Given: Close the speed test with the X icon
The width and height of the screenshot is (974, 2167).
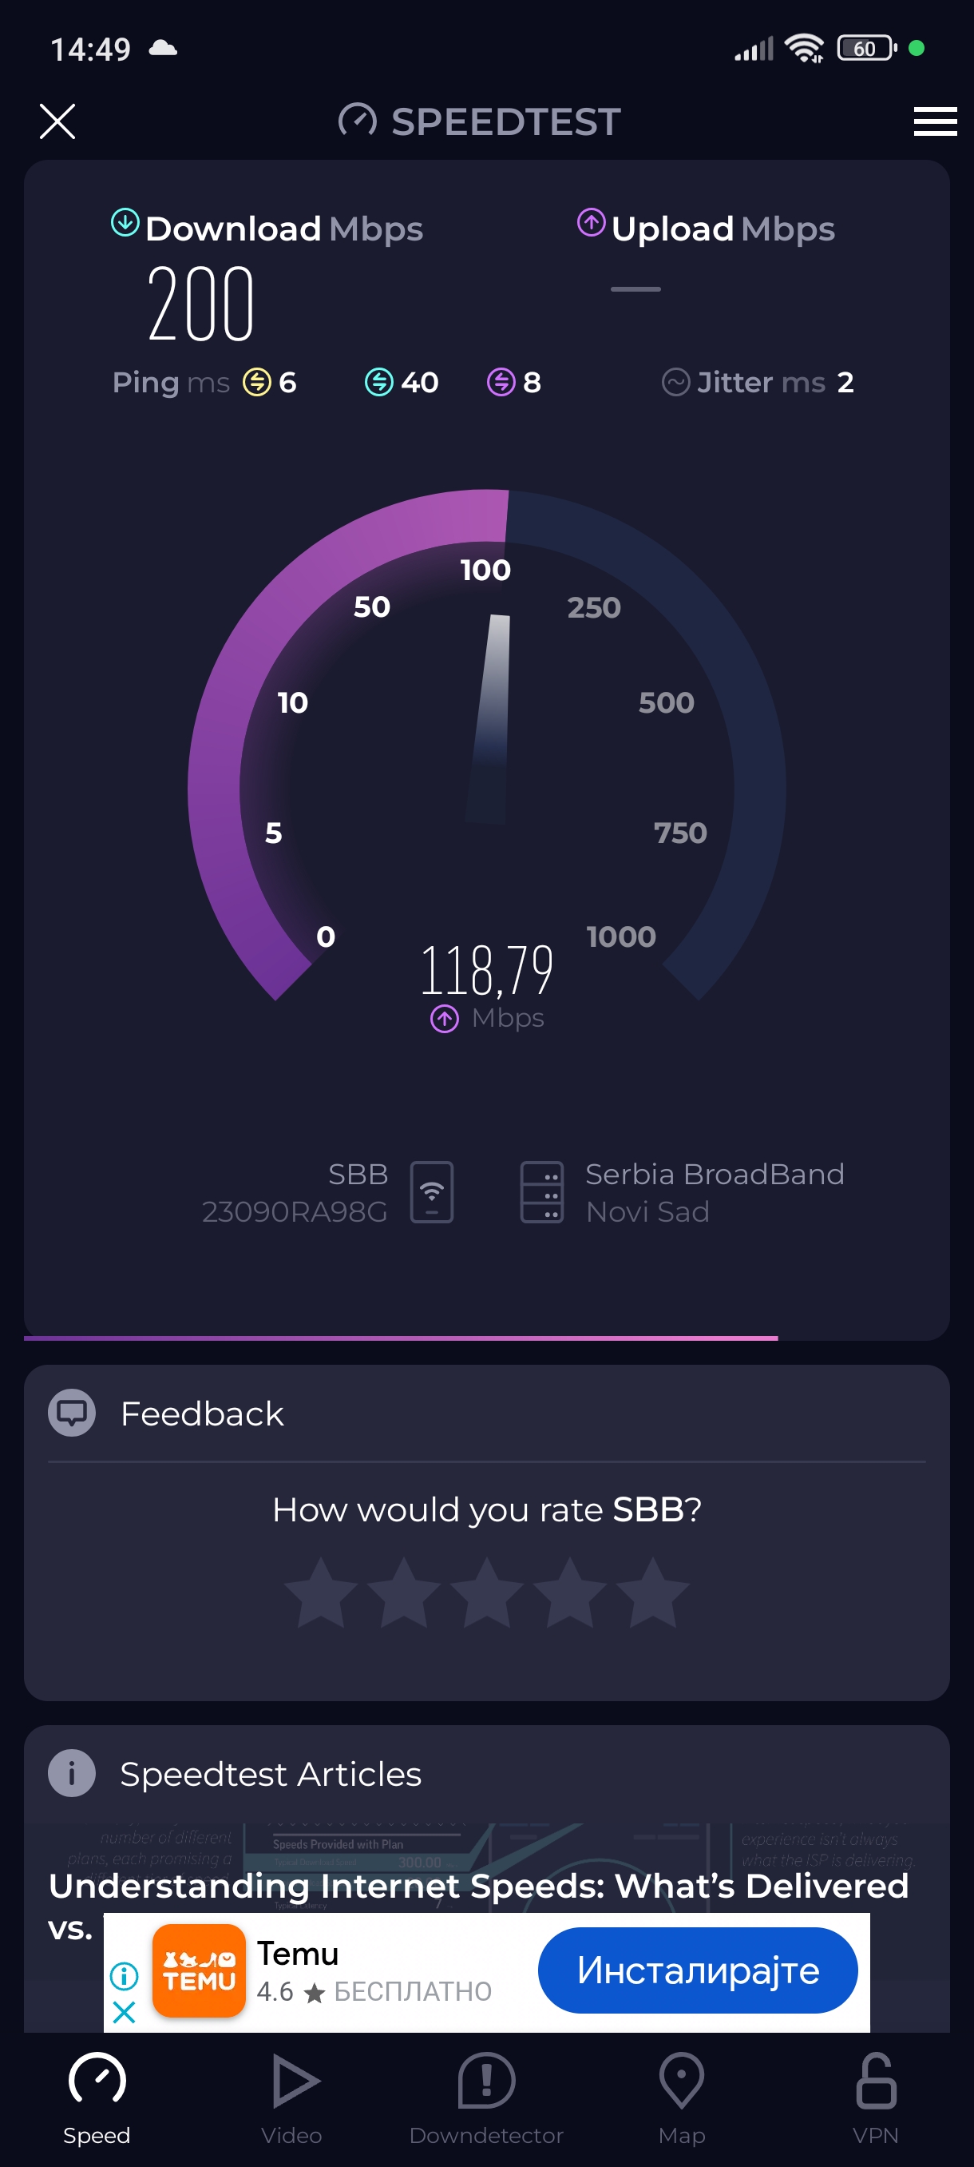Looking at the screenshot, I should (x=57, y=121).
